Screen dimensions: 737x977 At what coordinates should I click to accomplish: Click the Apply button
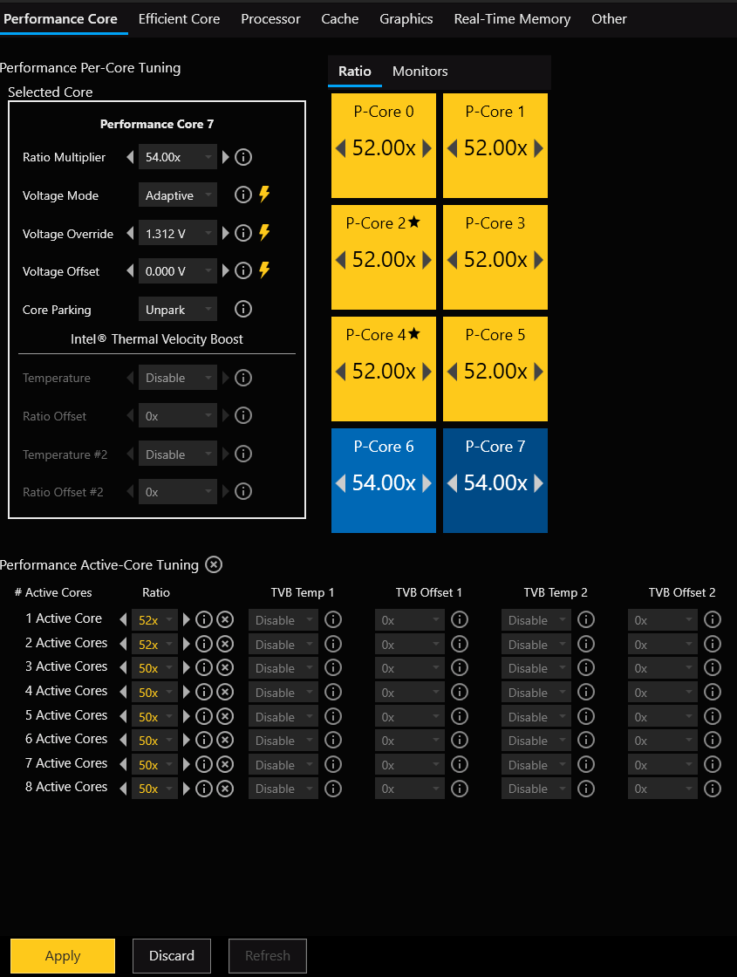pos(63,956)
